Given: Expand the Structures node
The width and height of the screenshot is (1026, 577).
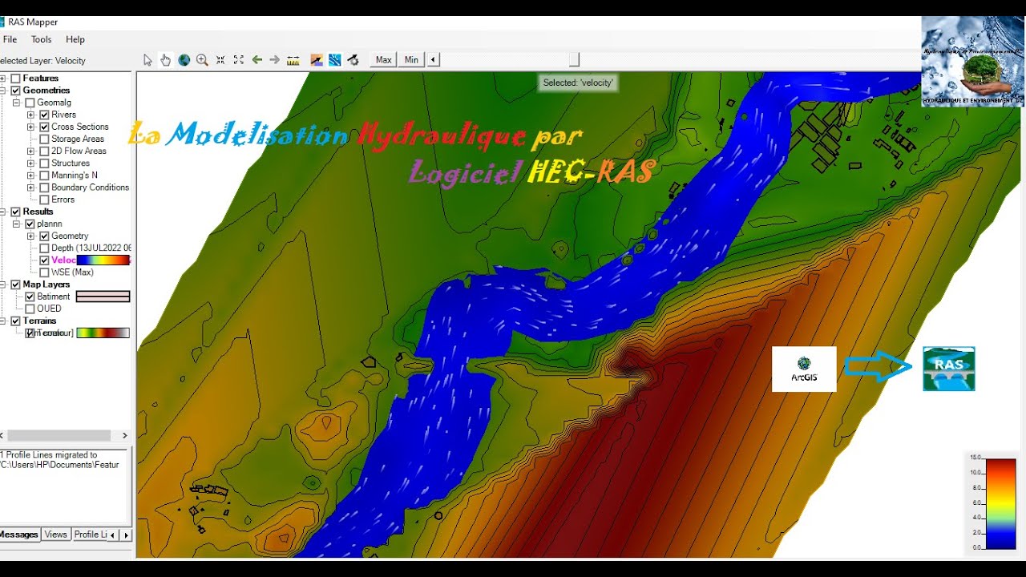Looking at the screenshot, I should [30, 163].
